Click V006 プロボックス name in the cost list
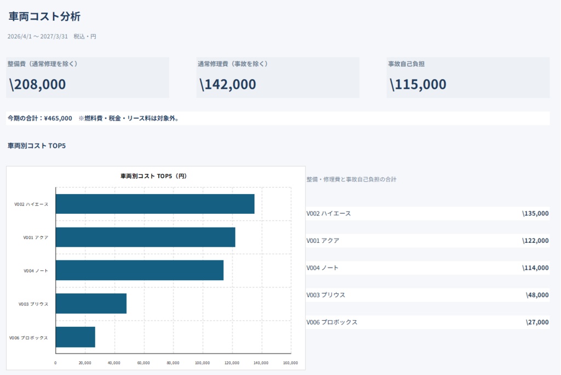561x375 pixels. [x=332, y=322]
